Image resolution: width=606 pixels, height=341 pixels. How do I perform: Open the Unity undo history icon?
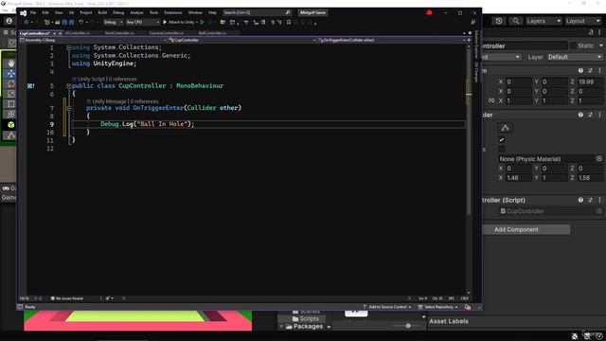(x=499, y=21)
